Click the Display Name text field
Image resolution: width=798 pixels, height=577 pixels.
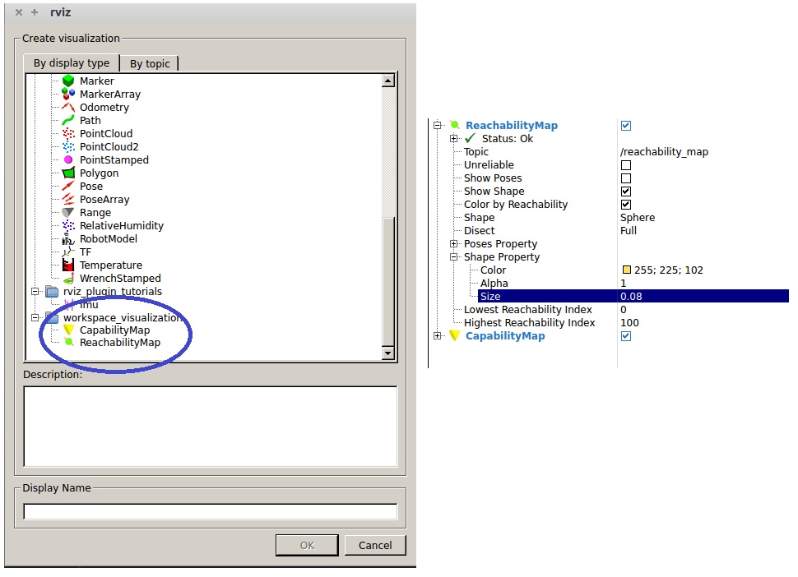point(210,511)
